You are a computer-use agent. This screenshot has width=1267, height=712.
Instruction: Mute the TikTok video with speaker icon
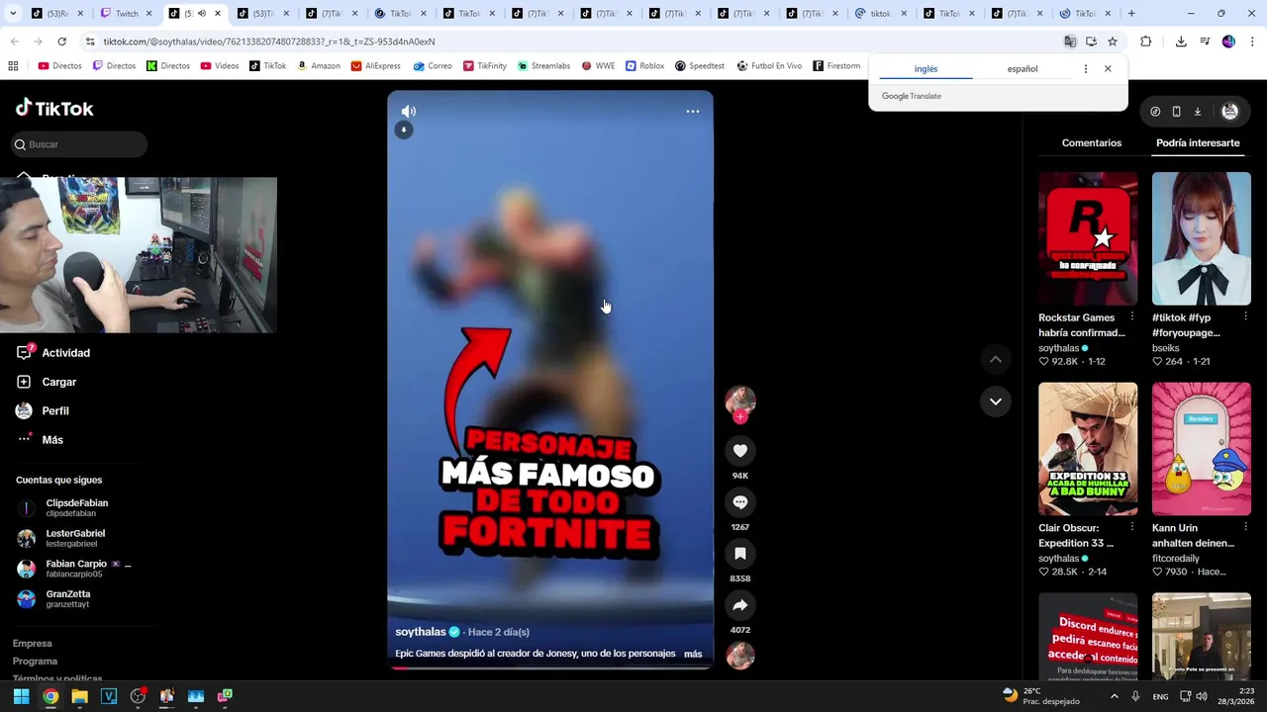pos(409,112)
